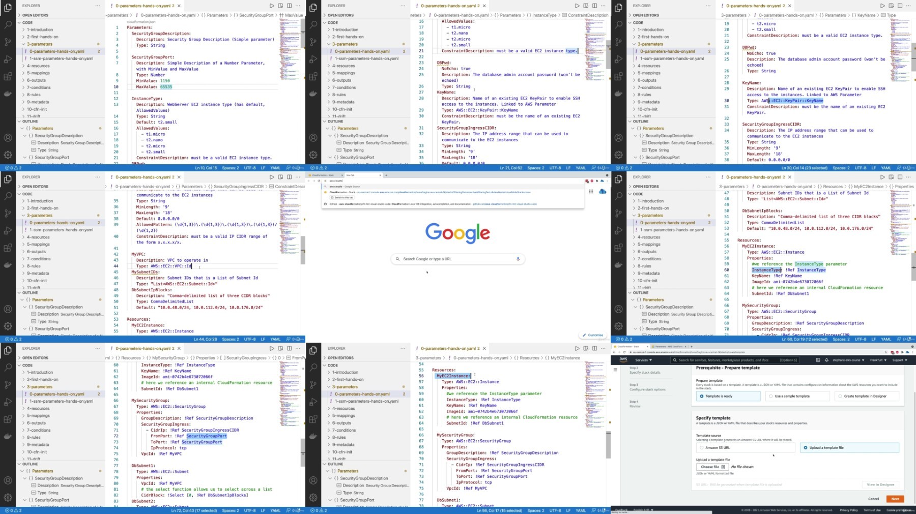The image size is (916, 514).
Task: Open Terms of Use link in AWS footer
Action: pyautogui.click(x=872, y=510)
